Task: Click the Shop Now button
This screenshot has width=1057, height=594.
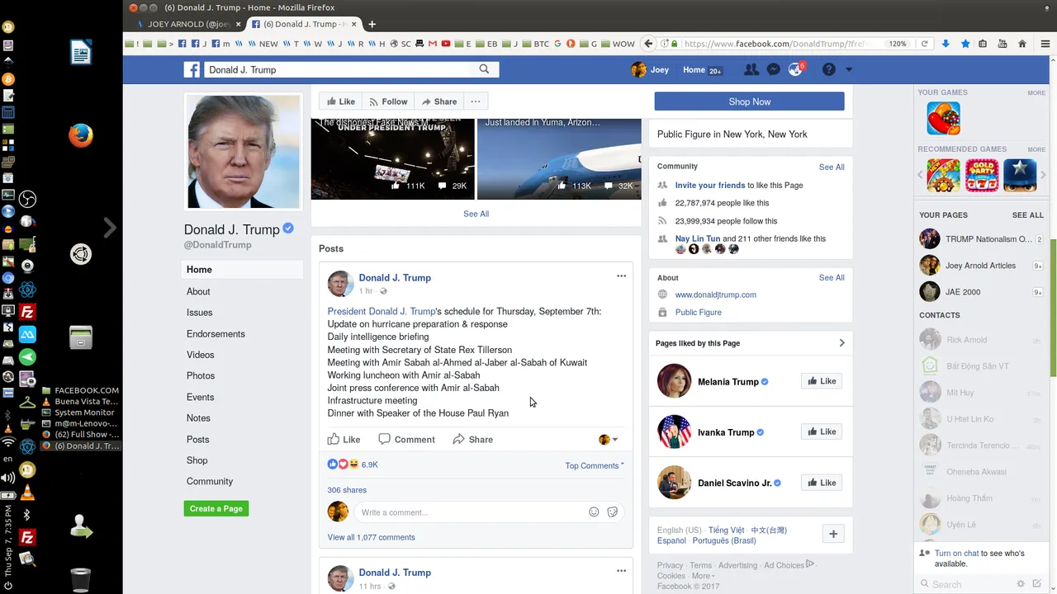Action: click(749, 101)
